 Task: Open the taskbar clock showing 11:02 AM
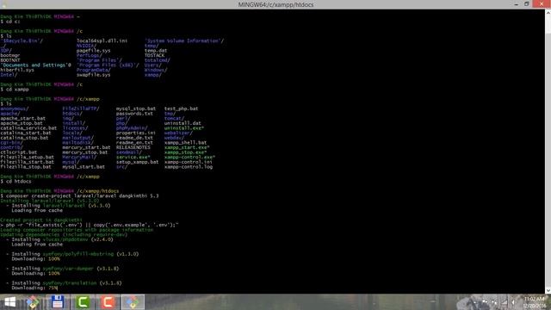coord(534,302)
